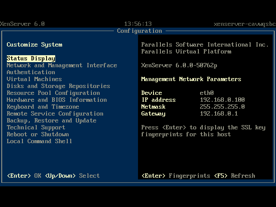Open the Local Command Shell
The width and height of the screenshot is (276, 207).
click(39, 141)
